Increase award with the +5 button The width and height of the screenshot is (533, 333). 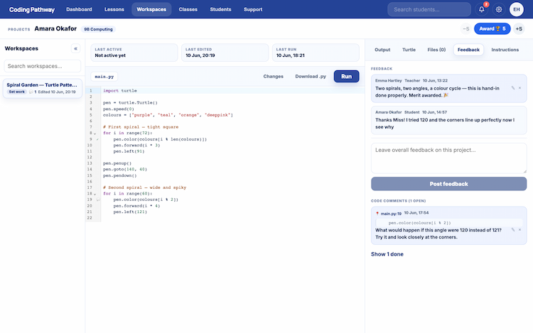pyautogui.click(x=519, y=29)
